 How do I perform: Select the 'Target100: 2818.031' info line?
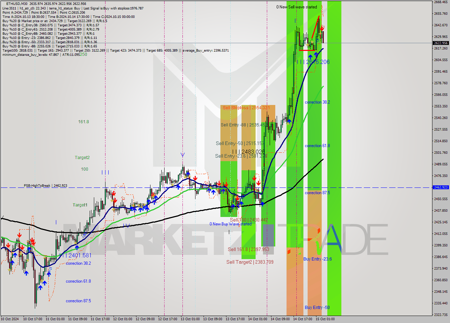click(115, 50)
